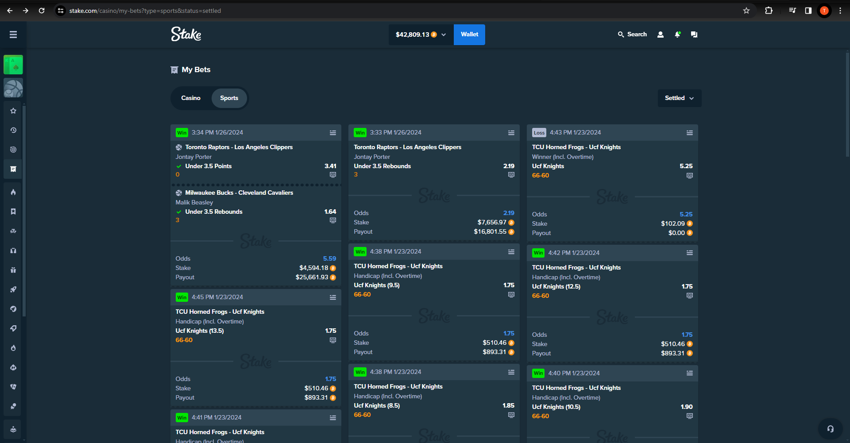The height and width of the screenshot is (443, 850).
Task: Open the green Casino sidebar tile
Action: (13, 65)
